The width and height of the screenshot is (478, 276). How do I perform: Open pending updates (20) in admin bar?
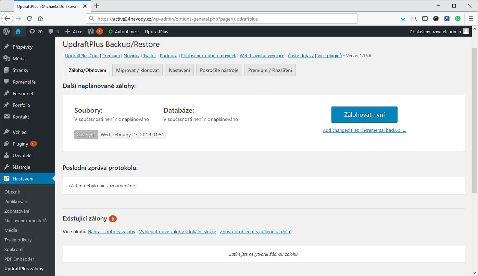tap(36, 32)
